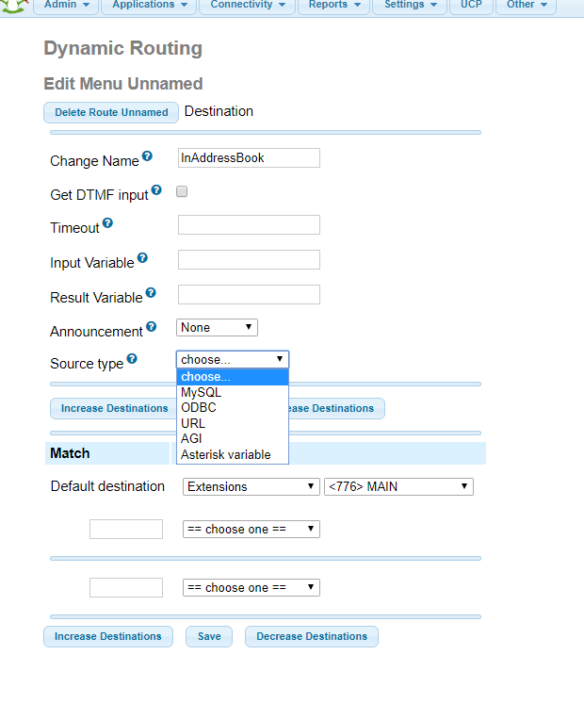Open the Reports menu
584x720 pixels.
[333, 5]
